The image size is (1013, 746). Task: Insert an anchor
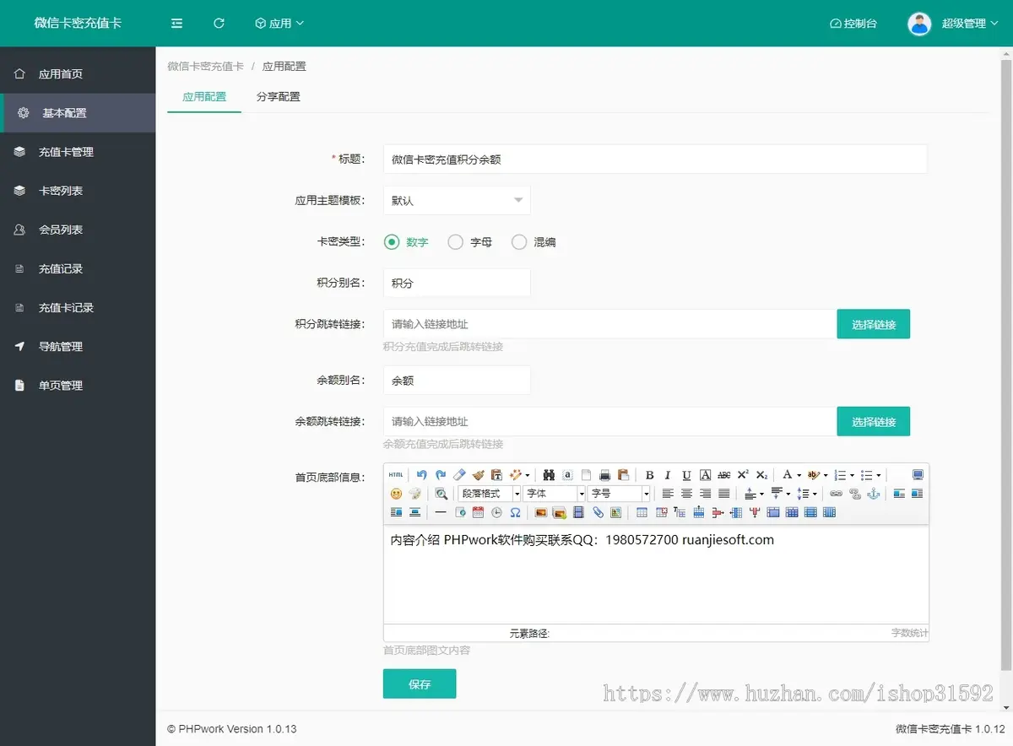(x=874, y=494)
